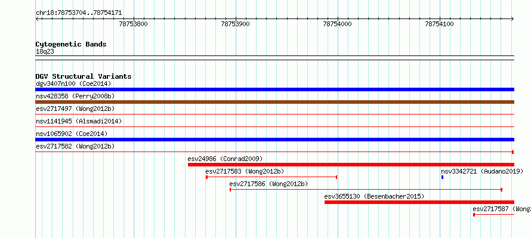Click the thin red esv2717582 variant line
This screenshot has height=238, width=531.
[274, 152]
